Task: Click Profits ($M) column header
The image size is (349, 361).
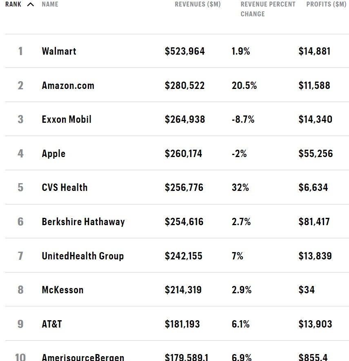Action: click(326, 4)
